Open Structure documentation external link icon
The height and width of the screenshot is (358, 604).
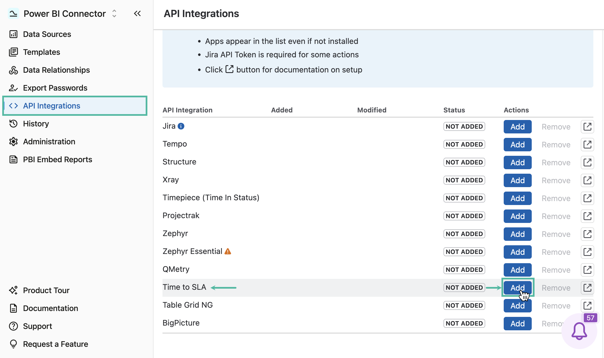coord(587,162)
